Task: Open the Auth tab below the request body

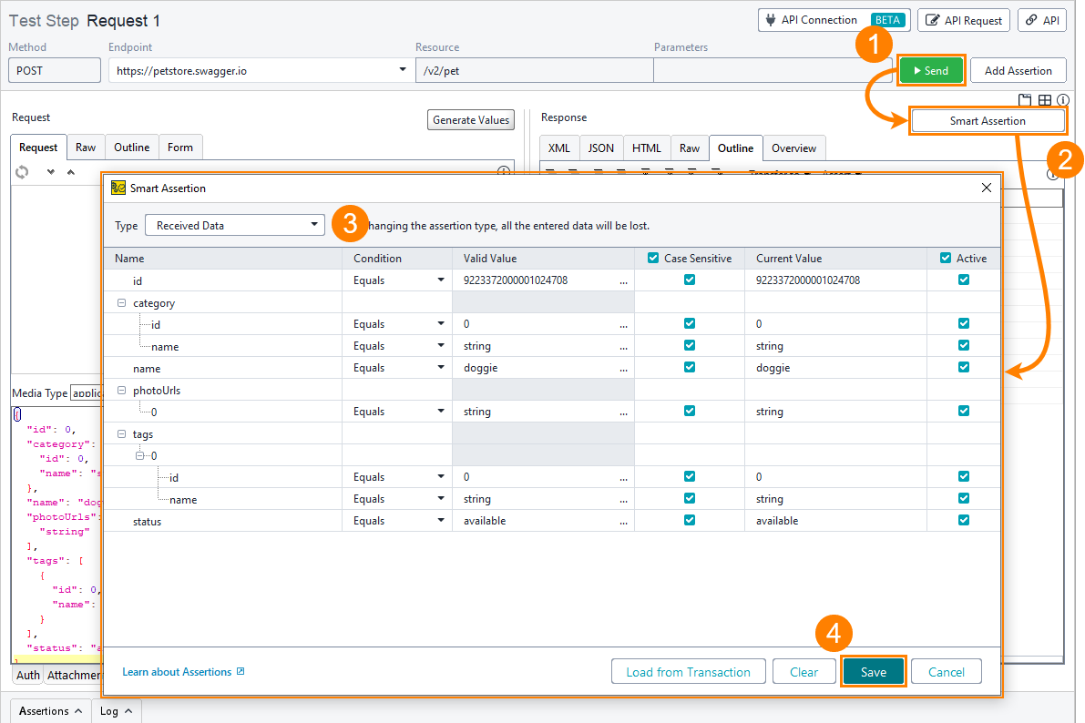Action: [28, 676]
